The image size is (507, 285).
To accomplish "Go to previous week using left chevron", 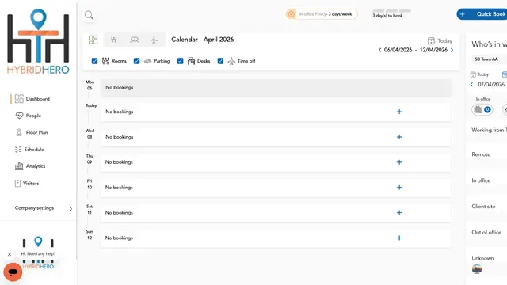I will click(379, 50).
